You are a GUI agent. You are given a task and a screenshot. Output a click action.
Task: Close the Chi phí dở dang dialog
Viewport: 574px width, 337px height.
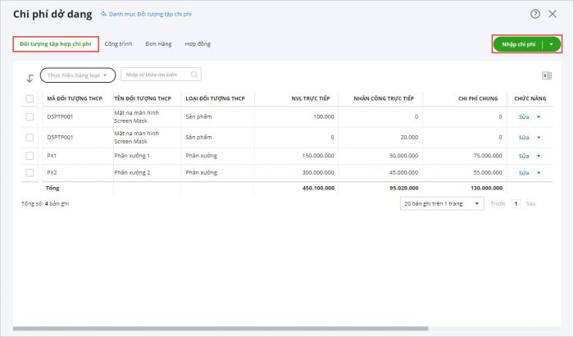point(552,14)
